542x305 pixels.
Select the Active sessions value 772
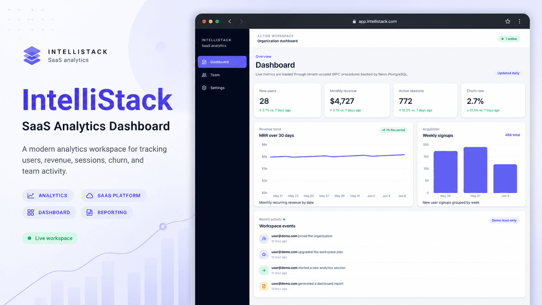[x=406, y=101]
